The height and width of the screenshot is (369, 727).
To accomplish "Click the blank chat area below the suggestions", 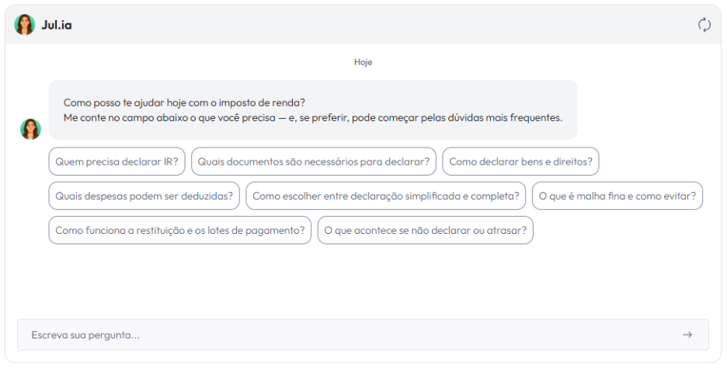I will [x=363, y=280].
